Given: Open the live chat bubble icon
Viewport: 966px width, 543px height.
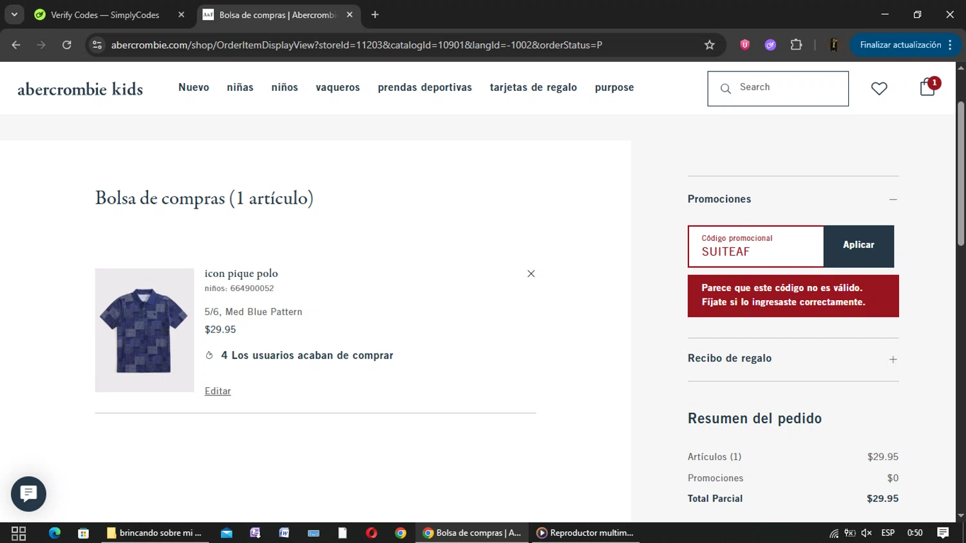Looking at the screenshot, I should click(x=28, y=494).
